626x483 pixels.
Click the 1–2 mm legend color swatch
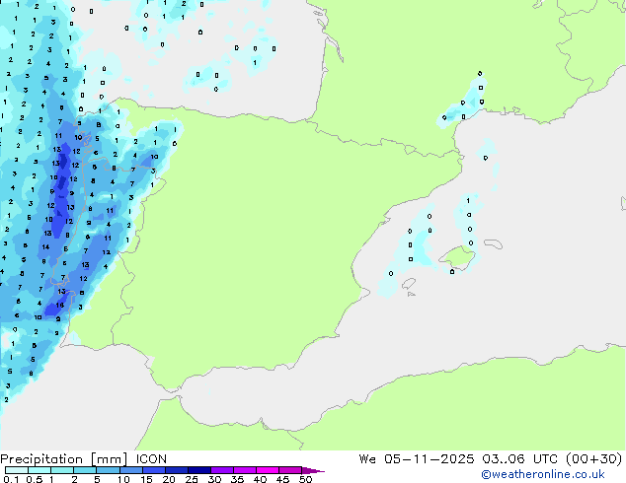[62, 470]
